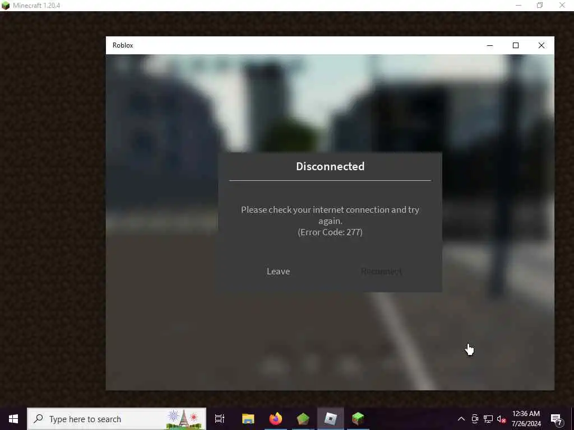Open the Windows Start menu

click(x=13, y=419)
